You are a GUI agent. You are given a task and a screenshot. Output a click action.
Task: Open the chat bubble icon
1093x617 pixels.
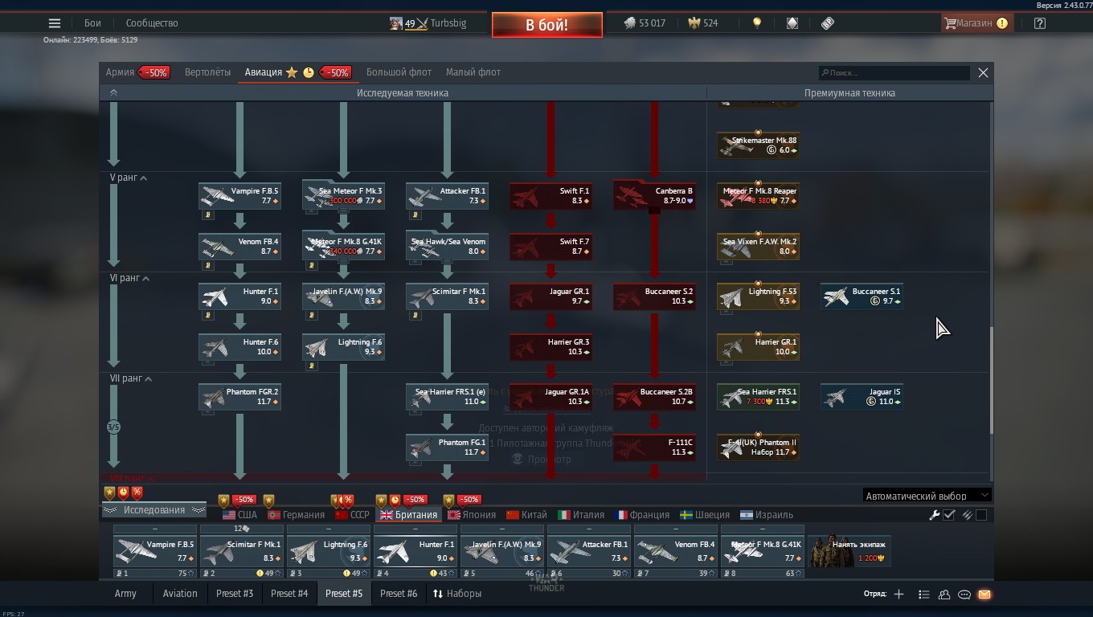coord(964,595)
